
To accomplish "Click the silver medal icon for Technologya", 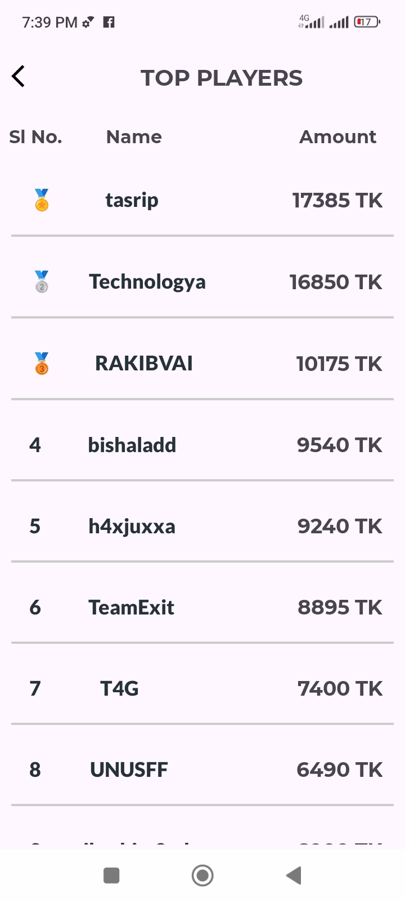I will [x=42, y=281].
